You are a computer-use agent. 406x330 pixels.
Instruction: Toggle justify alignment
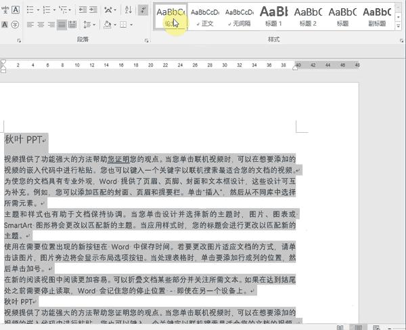tap(62, 24)
